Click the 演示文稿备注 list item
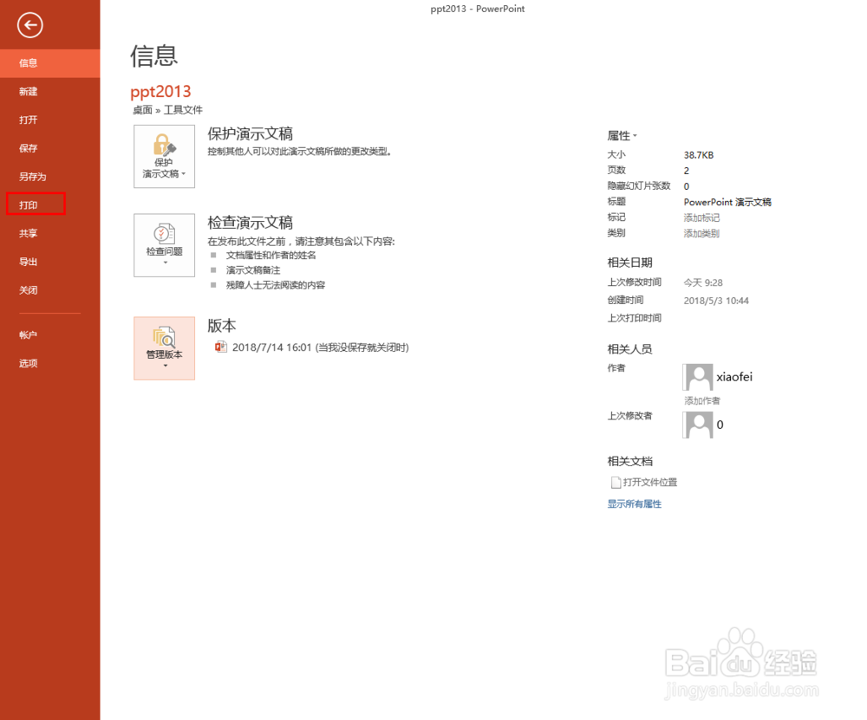This screenshot has width=867, height=720. (x=253, y=270)
